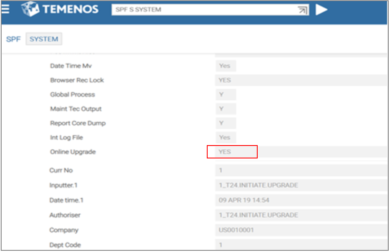This screenshot has width=389, height=252.
Task: Click the Temenos cube logo
Action: 31,10
